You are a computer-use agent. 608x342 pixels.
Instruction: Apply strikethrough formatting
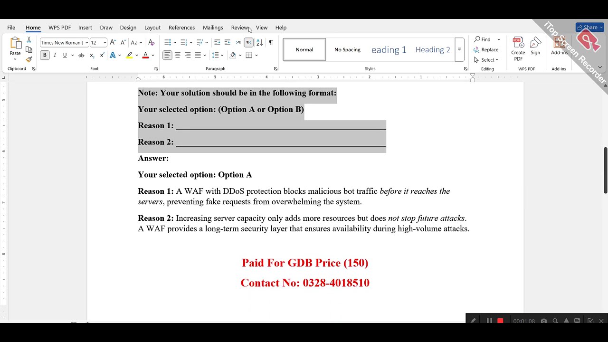81,55
